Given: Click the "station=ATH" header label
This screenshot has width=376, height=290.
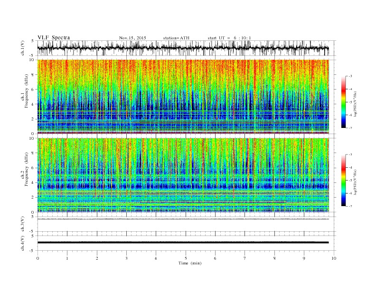Looking at the screenshot, I should [176, 38].
